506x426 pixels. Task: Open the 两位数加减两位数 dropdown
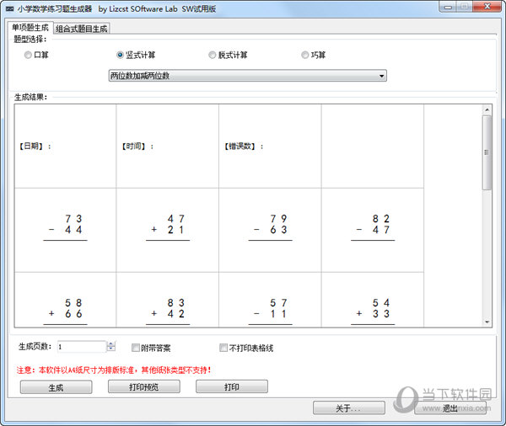(247, 76)
